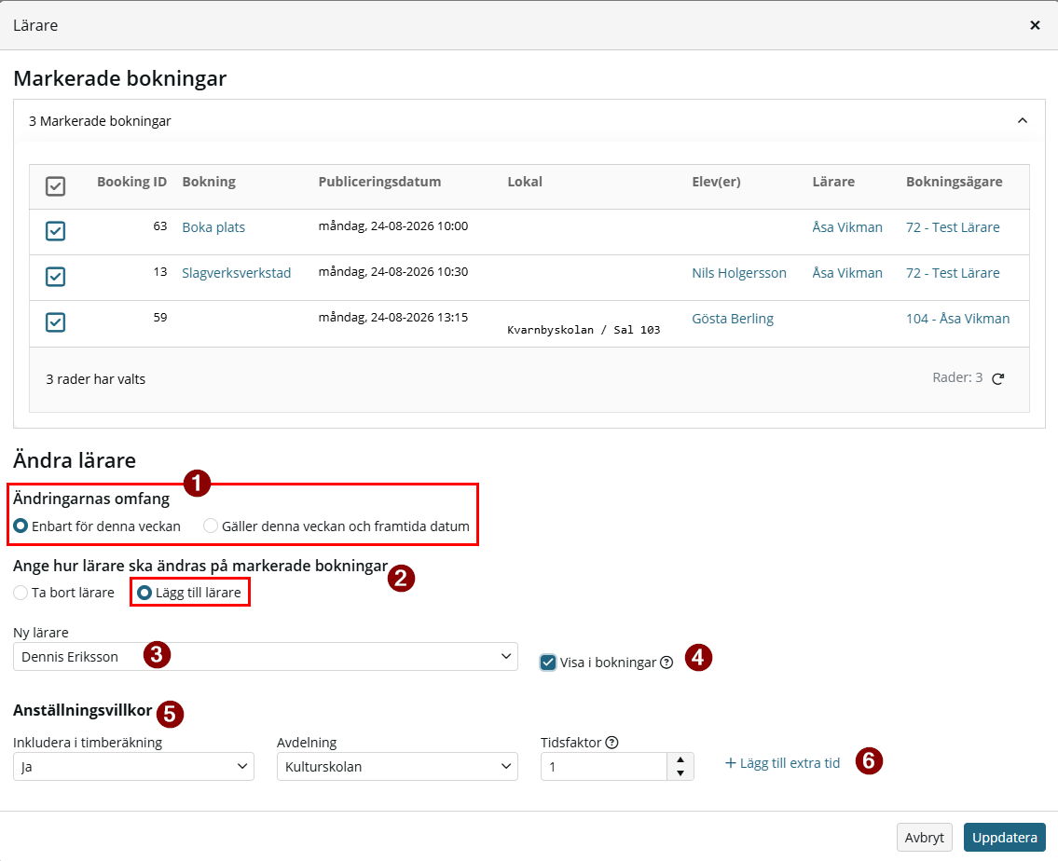Click the date måndag, 24-08-2026 10:30

pos(393,272)
